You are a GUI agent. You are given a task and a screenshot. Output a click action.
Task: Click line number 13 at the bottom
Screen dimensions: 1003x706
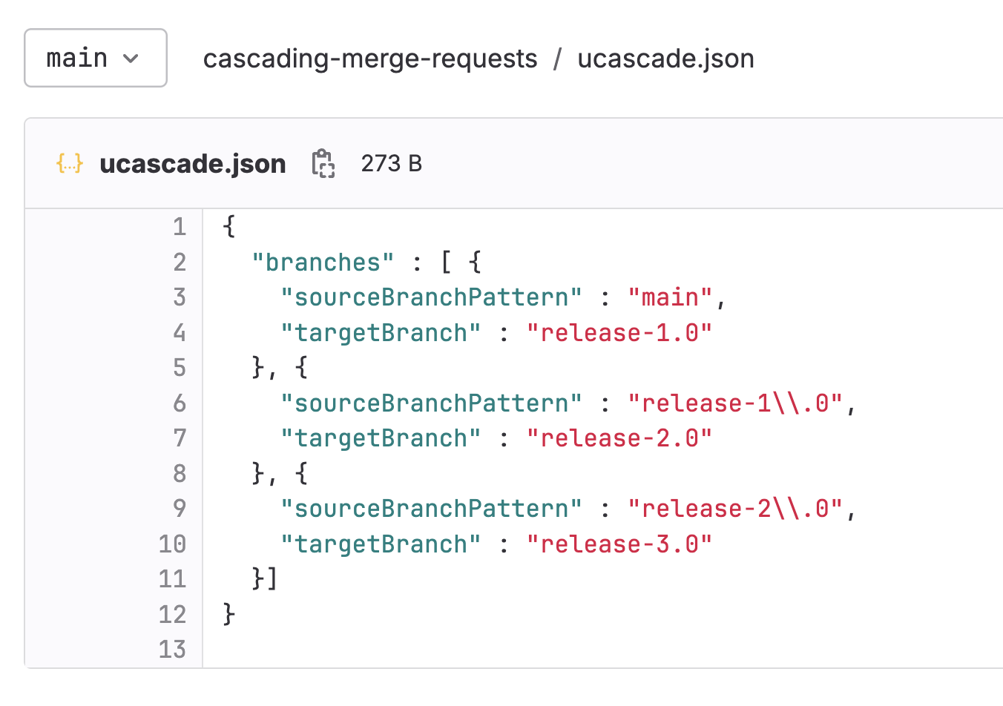pos(172,649)
